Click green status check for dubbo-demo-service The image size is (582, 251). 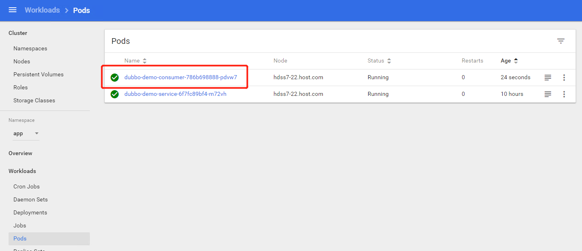point(115,94)
